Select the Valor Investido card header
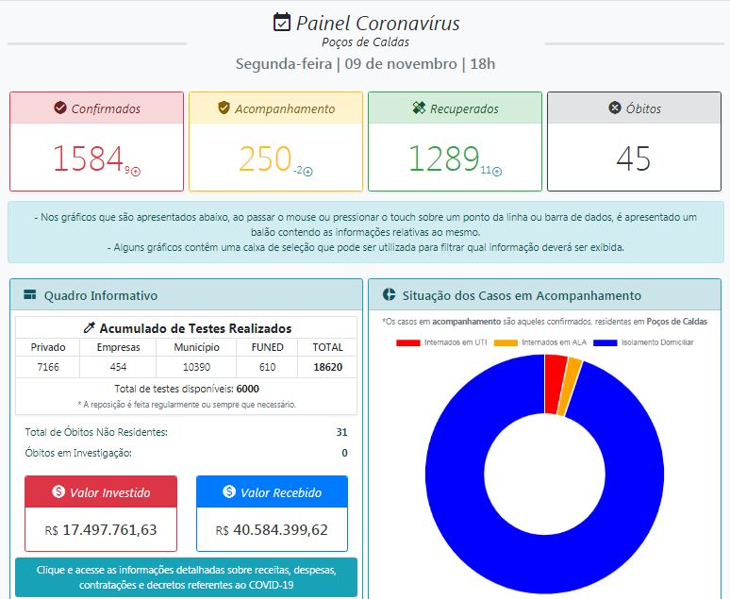 (101, 491)
